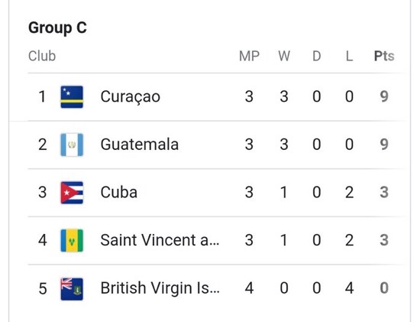Open the truncated Saint Vincent team name

[160, 240]
